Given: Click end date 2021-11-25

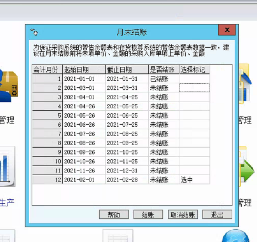Looking at the screenshot, I should click(x=127, y=161).
